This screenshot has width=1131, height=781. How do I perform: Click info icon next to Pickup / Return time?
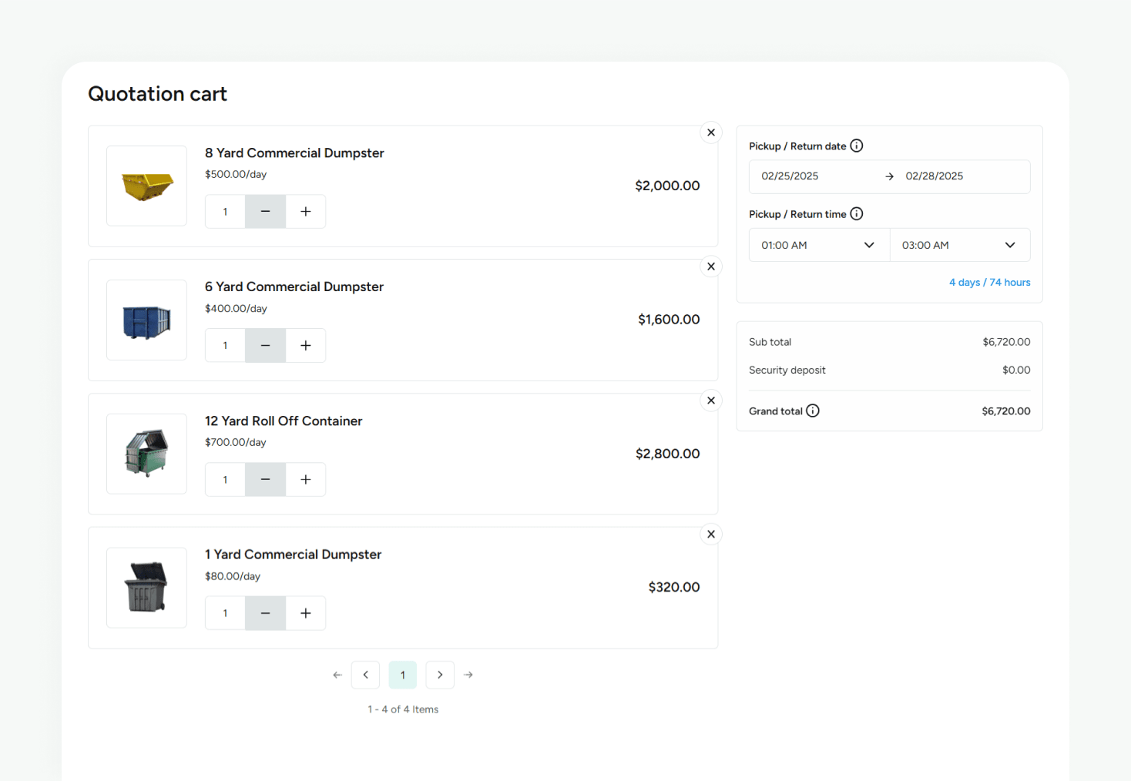tap(857, 214)
